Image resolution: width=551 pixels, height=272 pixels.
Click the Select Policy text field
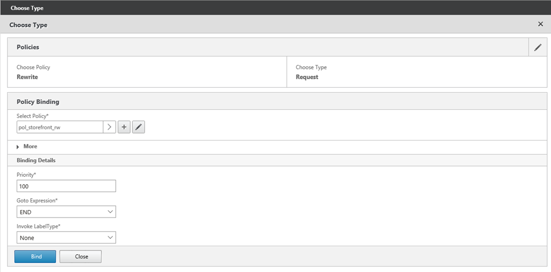[x=59, y=127]
